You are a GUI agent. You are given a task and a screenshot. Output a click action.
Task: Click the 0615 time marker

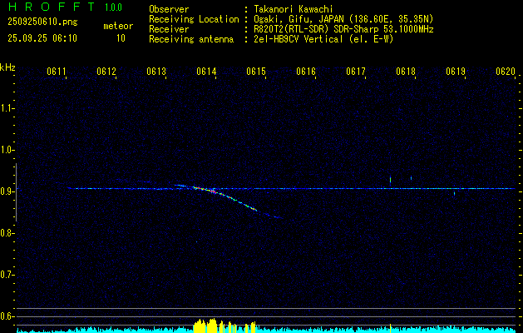(256, 72)
